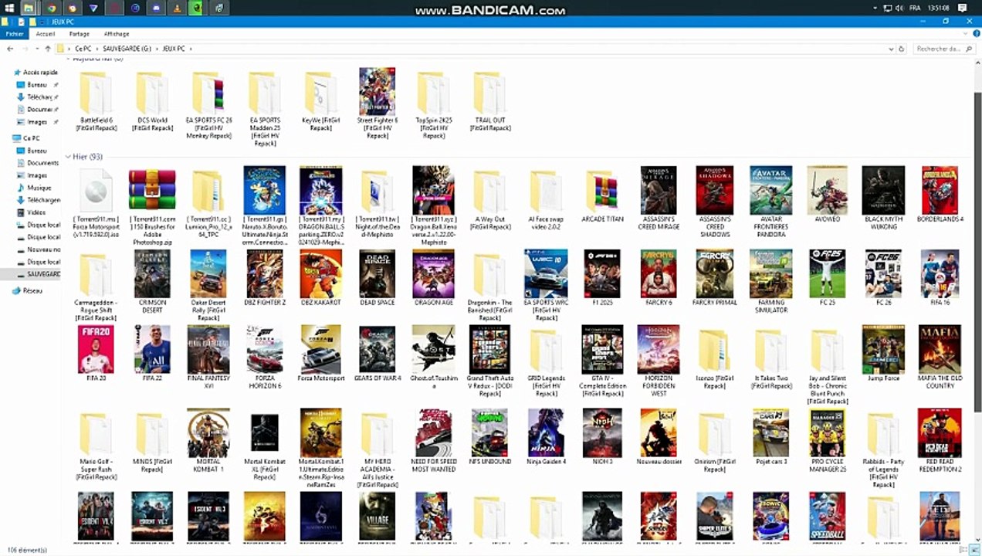The height and width of the screenshot is (556, 982).
Task: Open Réseau in the navigation pane
Action: 27,290
